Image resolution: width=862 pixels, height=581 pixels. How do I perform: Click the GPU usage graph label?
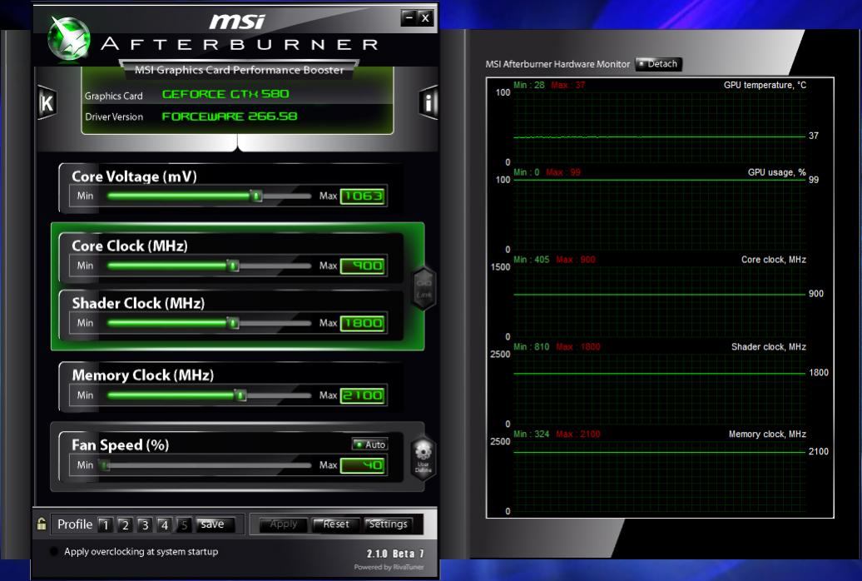[x=776, y=172]
